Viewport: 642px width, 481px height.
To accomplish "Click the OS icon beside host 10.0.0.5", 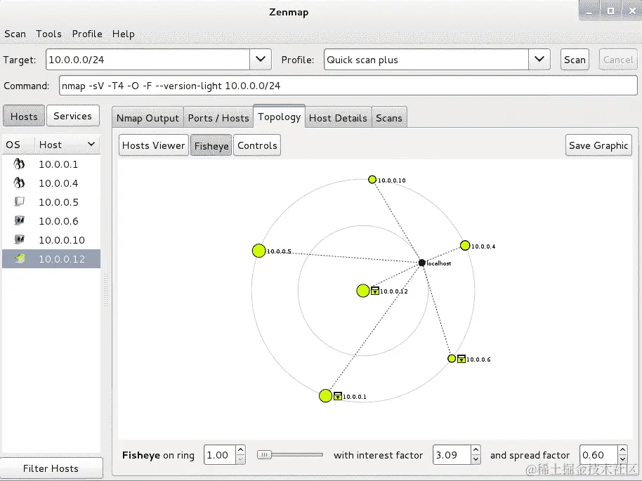I will pos(19,202).
